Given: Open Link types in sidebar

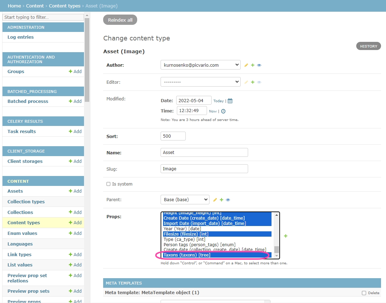Looking at the screenshot, I should 19,254.
